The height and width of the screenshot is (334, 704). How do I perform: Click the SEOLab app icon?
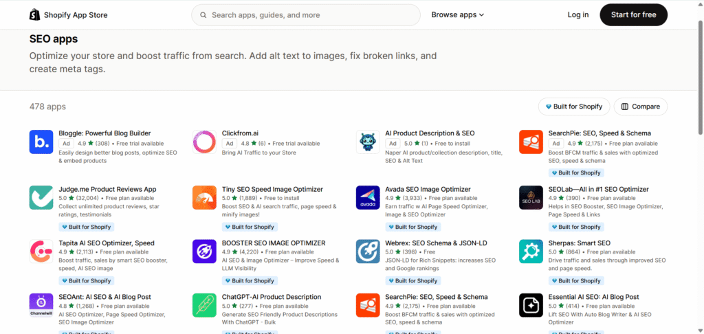pyautogui.click(x=531, y=197)
